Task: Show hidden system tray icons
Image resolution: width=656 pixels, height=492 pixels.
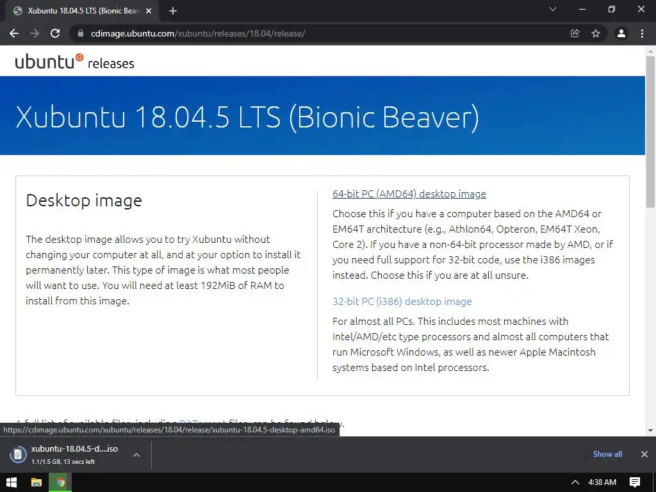Action: coord(575,482)
